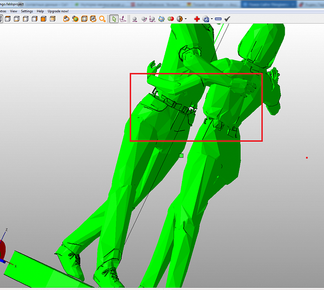Screen dimensions: 324x290
Task: Click the red and green spheres icon
Action: (x=171, y=19)
